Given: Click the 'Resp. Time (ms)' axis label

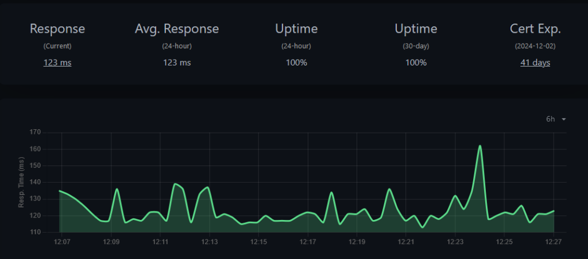Looking at the screenshot, I should [21, 183].
